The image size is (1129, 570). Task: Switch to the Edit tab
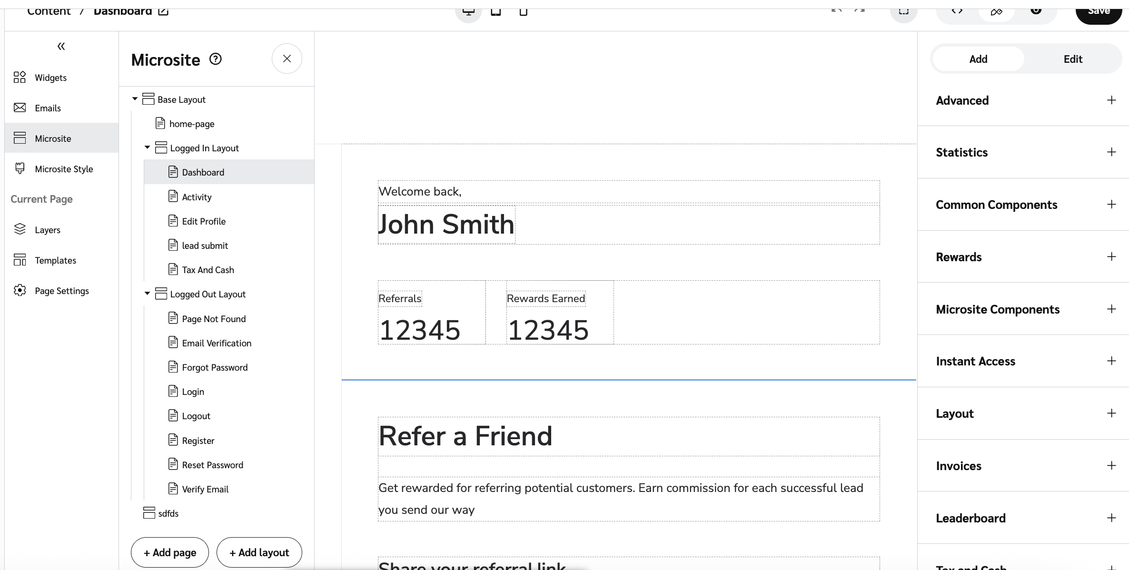[1072, 59]
